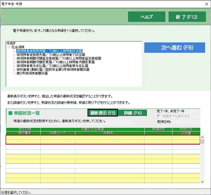211x195 pixels.
Task: Select first highlighted row in application list
Action: coord(103,140)
